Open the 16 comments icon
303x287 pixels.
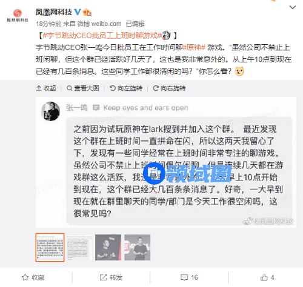click(189, 277)
